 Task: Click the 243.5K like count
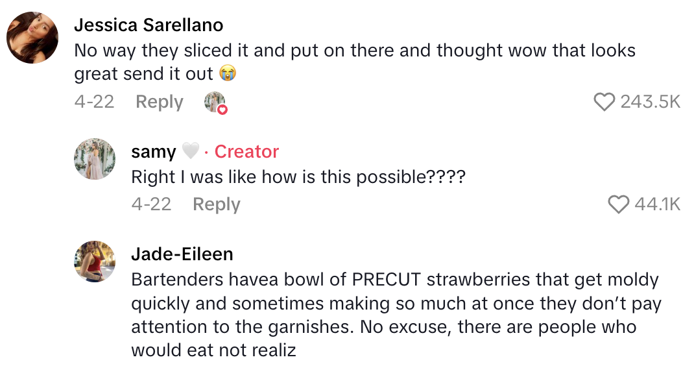tap(650, 102)
